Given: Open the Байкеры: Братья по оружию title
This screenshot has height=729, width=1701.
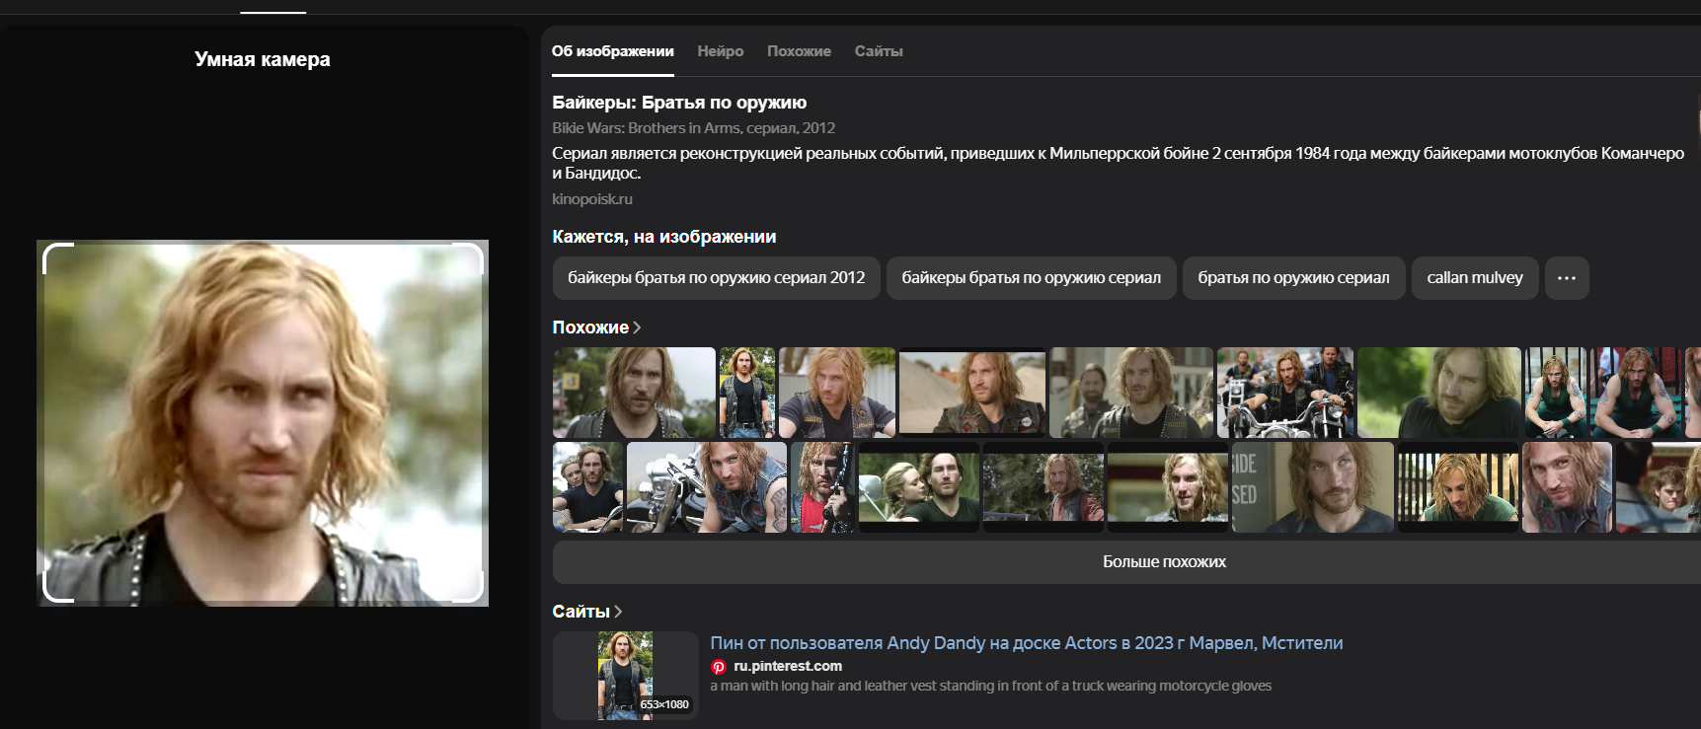Looking at the screenshot, I should click(679, 103).
